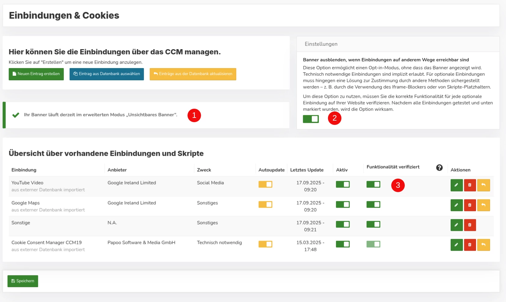Open help icon for Funktionalität verifiziert
Viewport: 506px width, 302px height.
point(439,167)
